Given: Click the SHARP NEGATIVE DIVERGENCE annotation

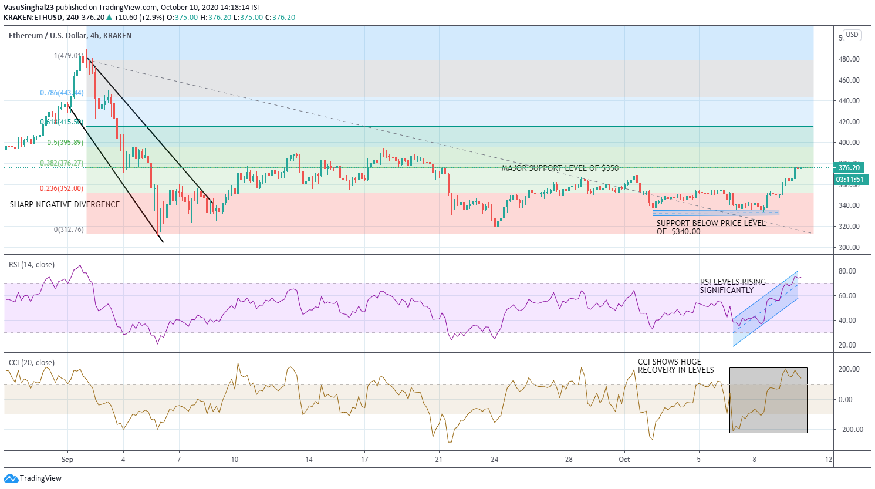Looking at the screenshot, I should coord(65,204).
